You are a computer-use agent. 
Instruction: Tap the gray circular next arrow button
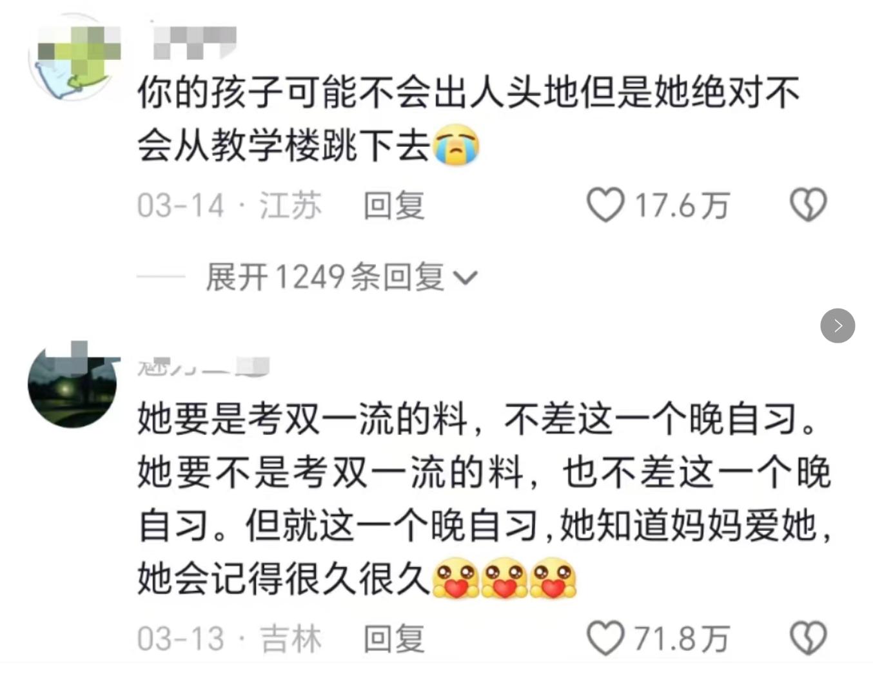pyautogui.click(x=838, y=325)
